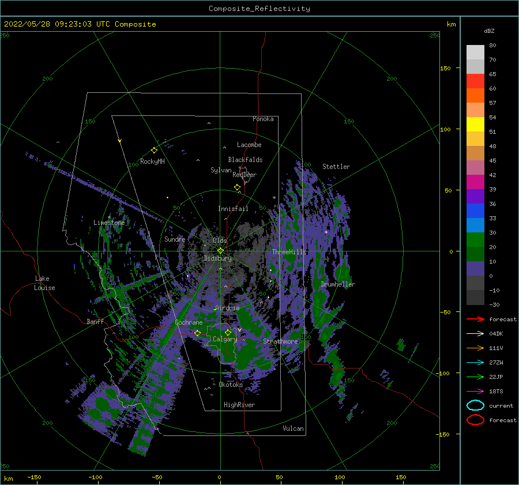Click the Composite_Reflectivity title text

click(259, 9)
